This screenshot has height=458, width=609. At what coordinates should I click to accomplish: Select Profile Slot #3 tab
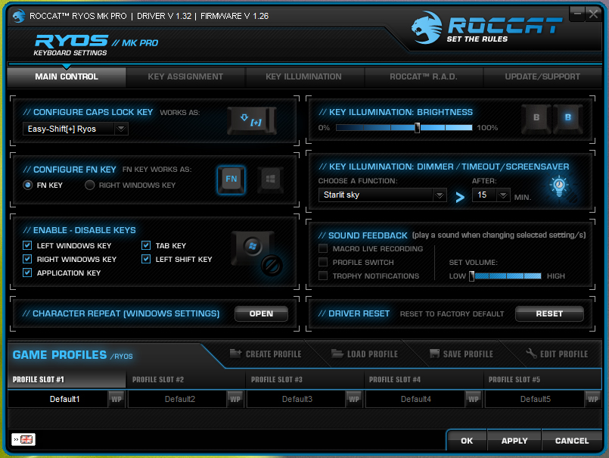(x=304, y=379)
